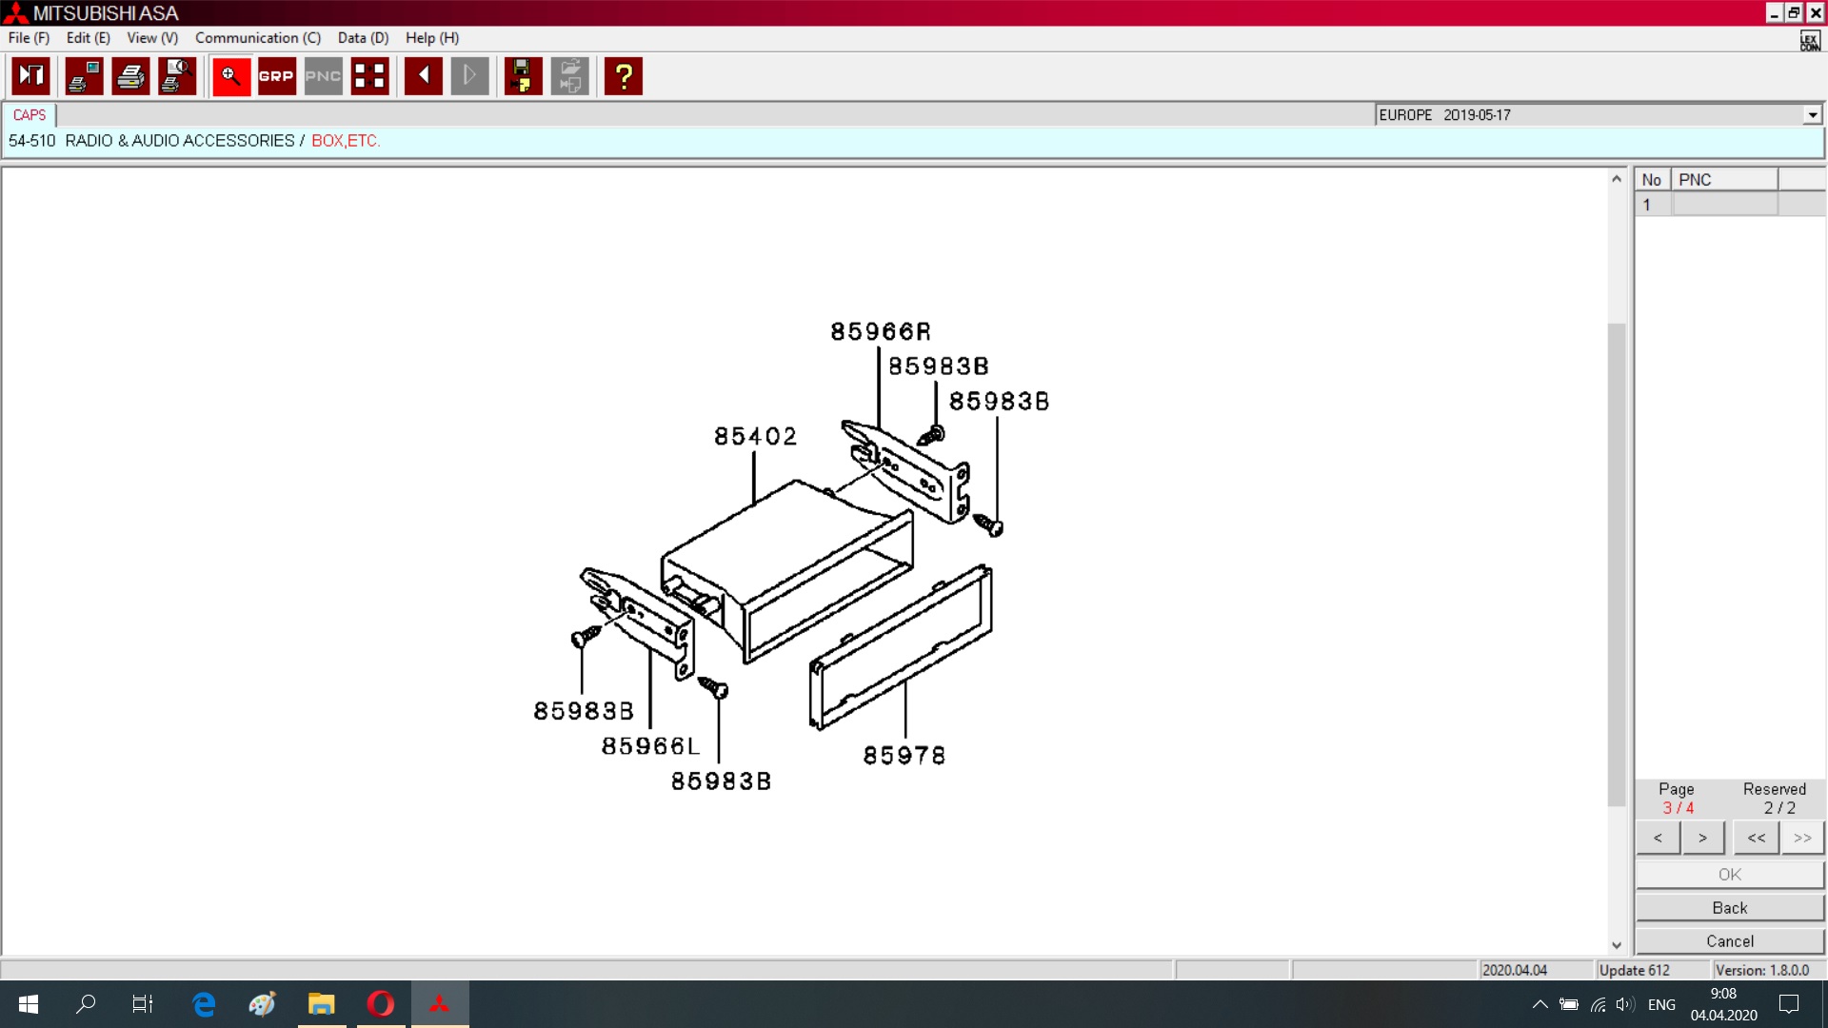Click the Cancel button

click(x=1729, y=941)
